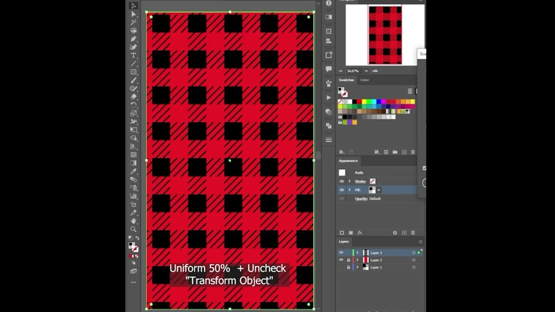Viewport: 555px width, 312px height.
Task: Toggle visibility of Layer 3
Action: [341, 253]
